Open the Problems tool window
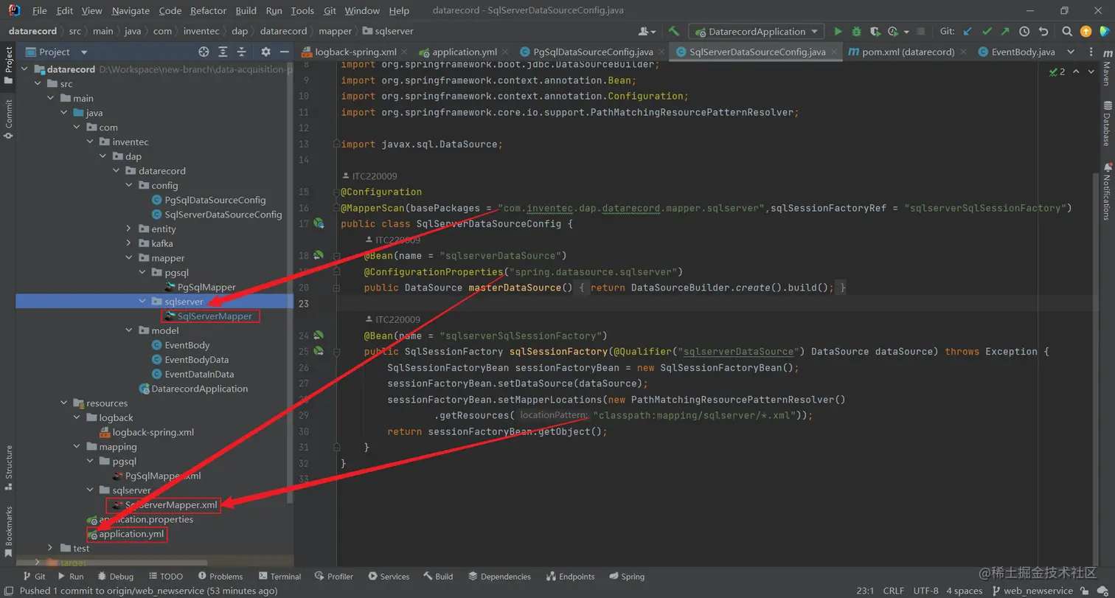 pyautogui.click(x=219, y=577)
